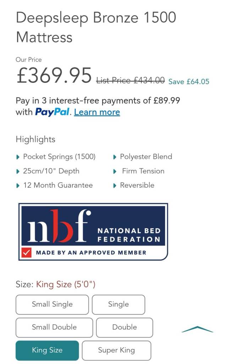Tap the Deepsleep Bronze 1500 Mattress title
This screenshot has height=364, width=225.
tap(96, 27)
